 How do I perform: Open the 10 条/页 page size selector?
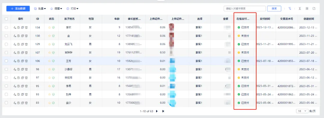(x=302, y=111)
